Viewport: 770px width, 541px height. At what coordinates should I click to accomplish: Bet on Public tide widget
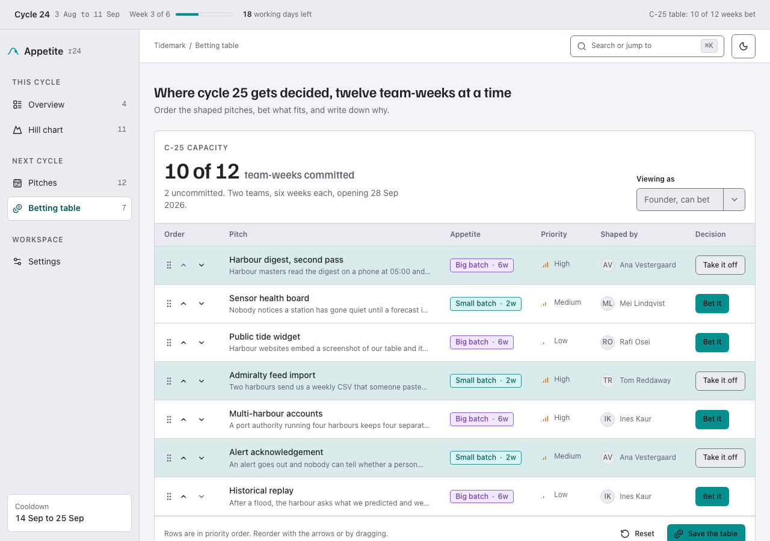(712, 342)
